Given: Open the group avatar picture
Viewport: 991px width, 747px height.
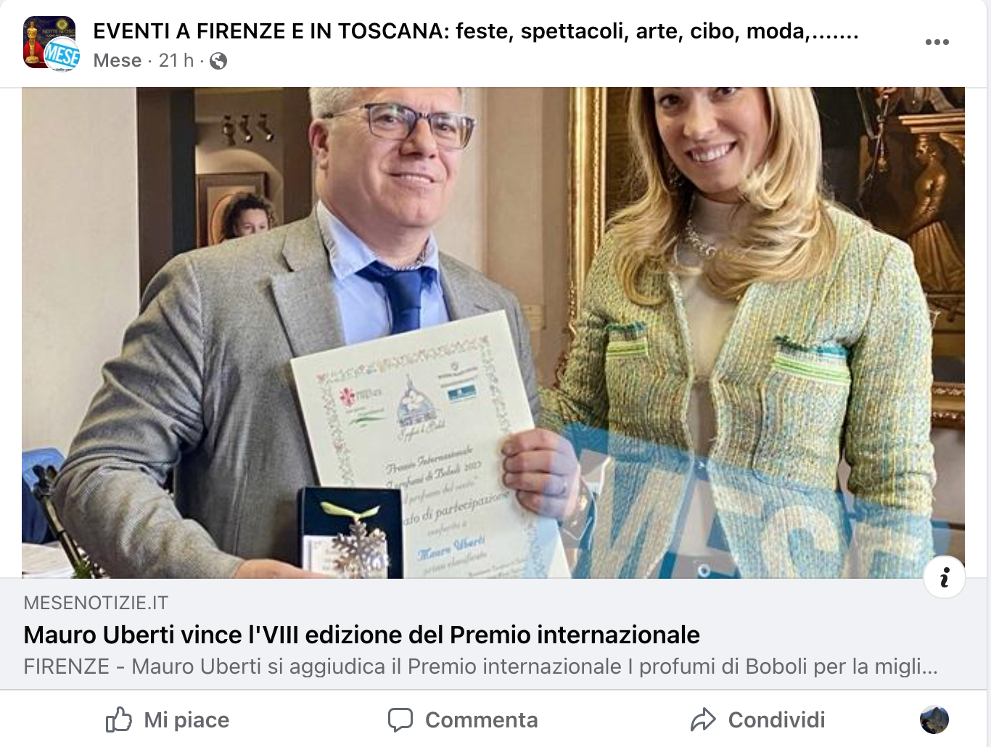Looking at the screenshot, I should click(48, 42).
